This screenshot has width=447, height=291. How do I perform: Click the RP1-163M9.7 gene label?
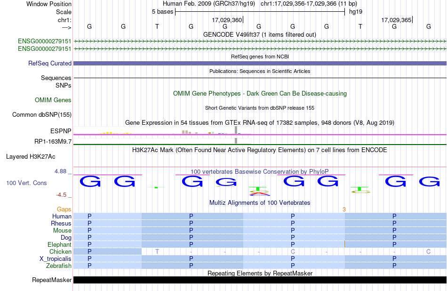(53, 142)
